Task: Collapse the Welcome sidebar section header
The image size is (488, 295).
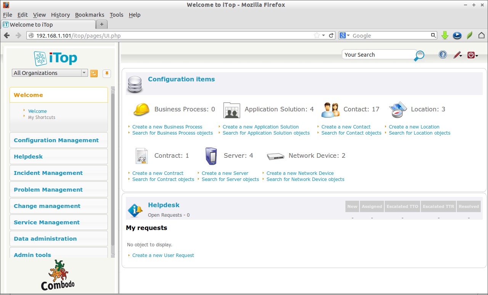Action: tap(59, 95)
